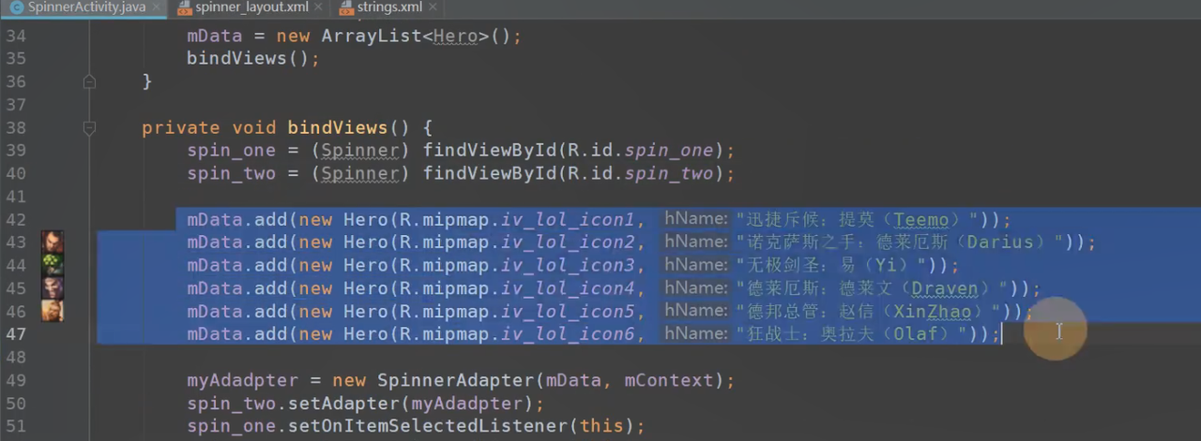Viewport: 1201px width, 441px height.
Task: Click the 'hName:' hint on line 47
Action: 696,334
